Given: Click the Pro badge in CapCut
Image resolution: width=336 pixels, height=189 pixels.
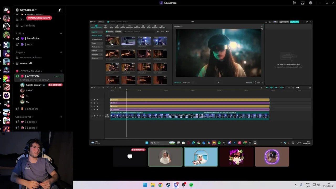Looking at the screenshot, I should point(275,22).
